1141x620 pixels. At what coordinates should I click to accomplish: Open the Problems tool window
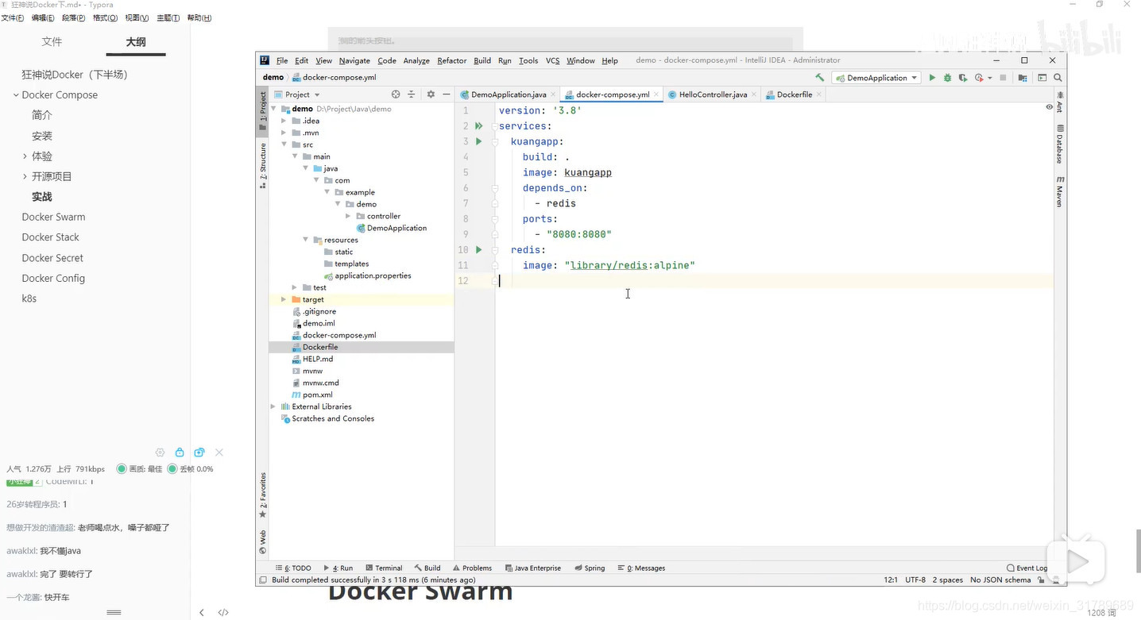473,568
